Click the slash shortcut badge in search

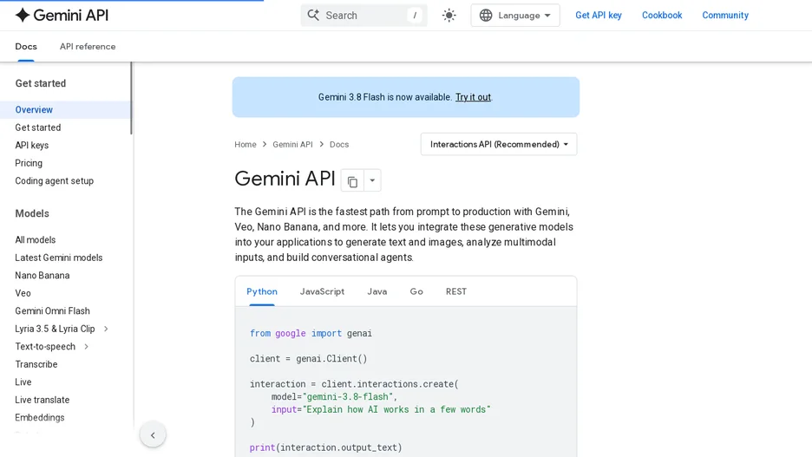(x=415, y=16)
